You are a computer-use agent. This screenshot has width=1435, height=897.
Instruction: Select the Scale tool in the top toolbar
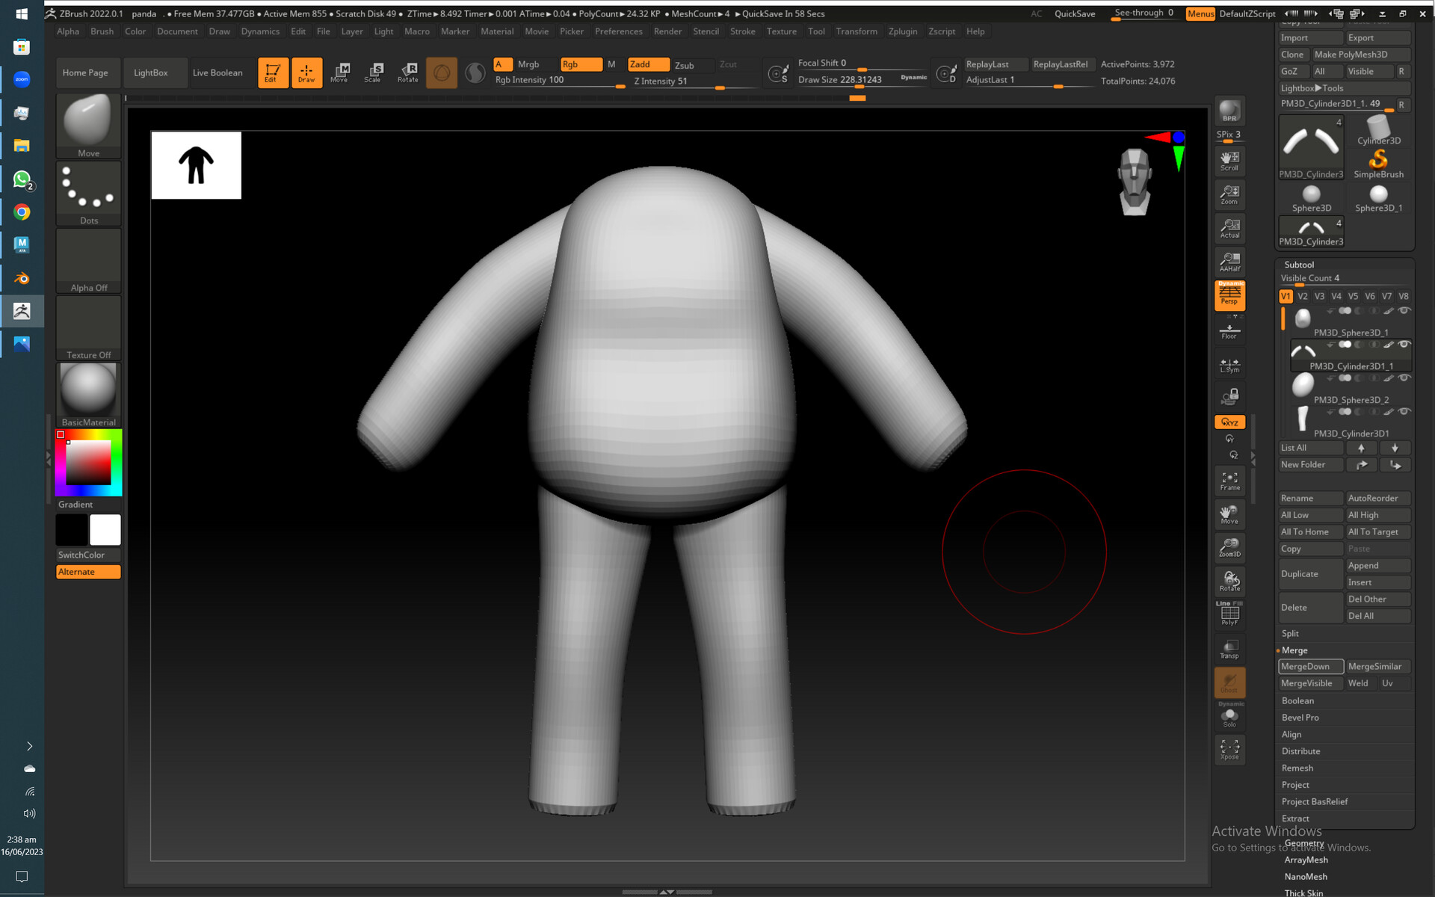tap(374, 73)
